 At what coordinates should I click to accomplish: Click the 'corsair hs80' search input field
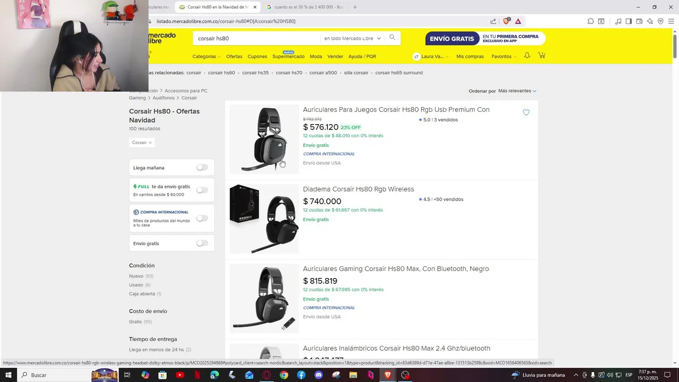click(257, 38)
